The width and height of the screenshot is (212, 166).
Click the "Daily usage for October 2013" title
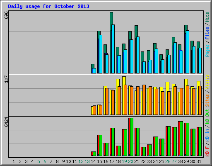(x=48, y=6)
